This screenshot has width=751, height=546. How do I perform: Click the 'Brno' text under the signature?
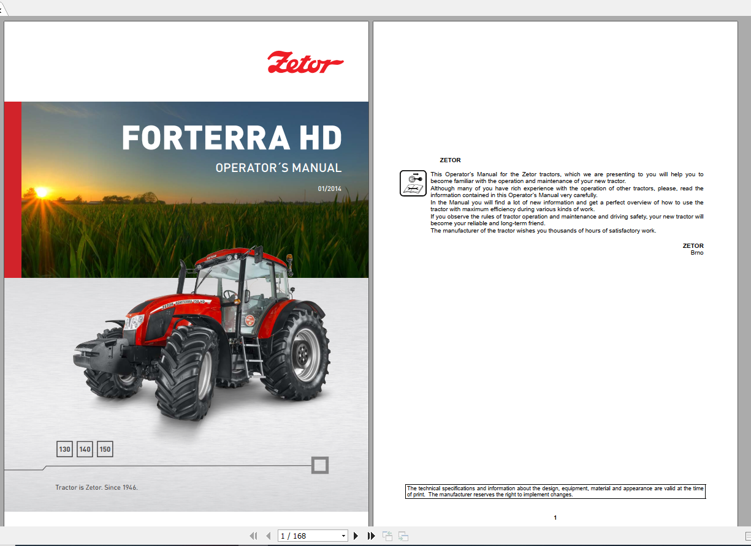tap(697, 252)
